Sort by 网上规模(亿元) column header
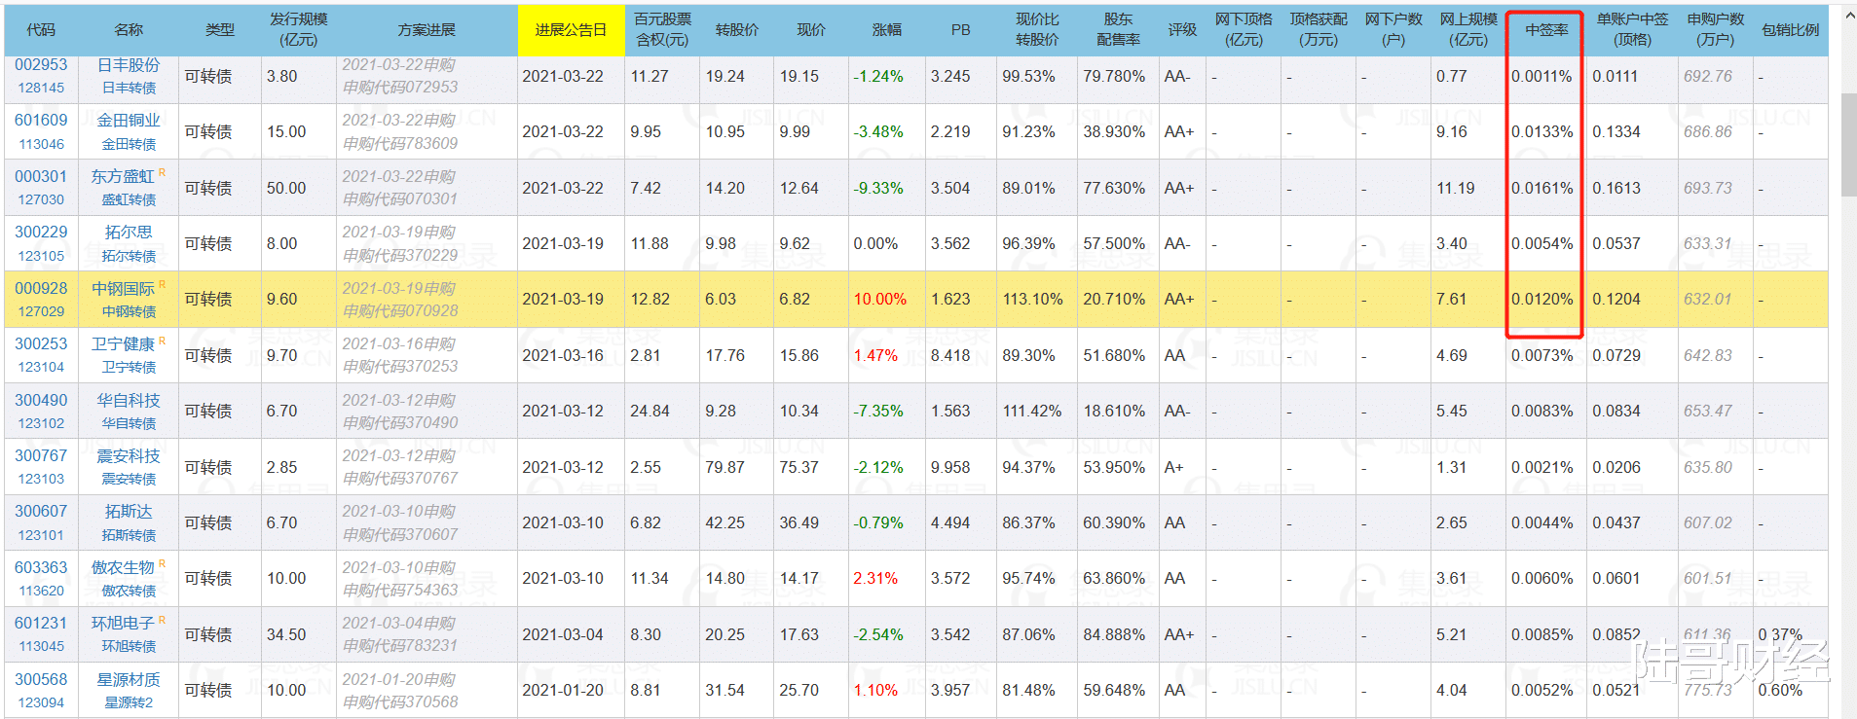The height and width of the screenshot is (719, 1857). (1468, 29)
